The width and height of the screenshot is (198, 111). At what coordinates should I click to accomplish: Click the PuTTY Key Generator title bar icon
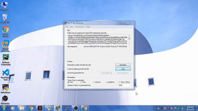(66, 23)
